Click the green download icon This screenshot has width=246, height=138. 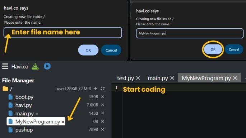[x=35, y=66]
